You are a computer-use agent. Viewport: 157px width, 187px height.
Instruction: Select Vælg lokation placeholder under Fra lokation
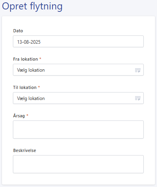coord(31,70)
